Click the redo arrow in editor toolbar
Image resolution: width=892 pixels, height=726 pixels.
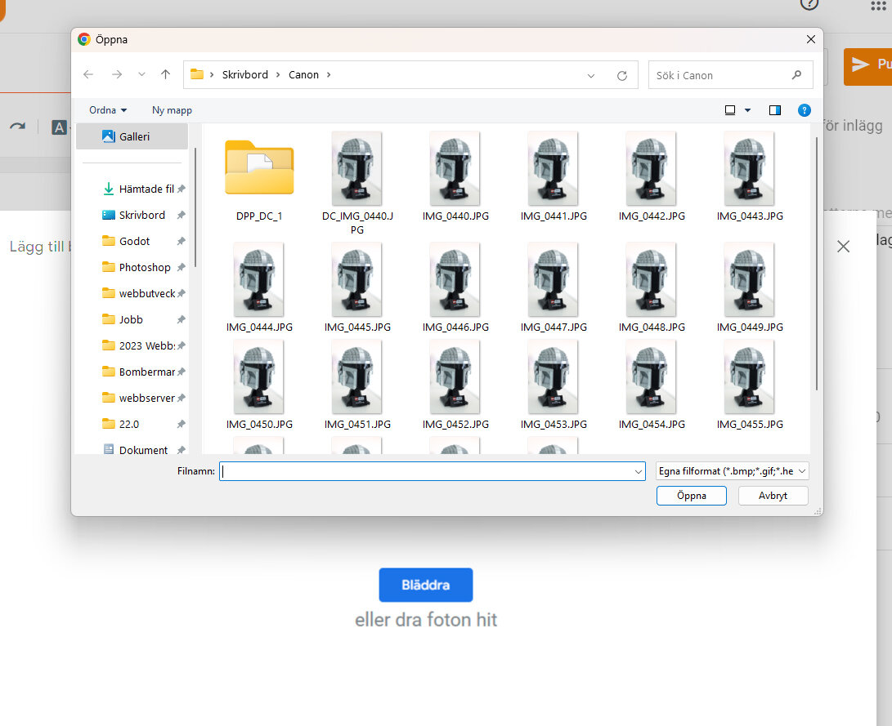pos(18,126)
